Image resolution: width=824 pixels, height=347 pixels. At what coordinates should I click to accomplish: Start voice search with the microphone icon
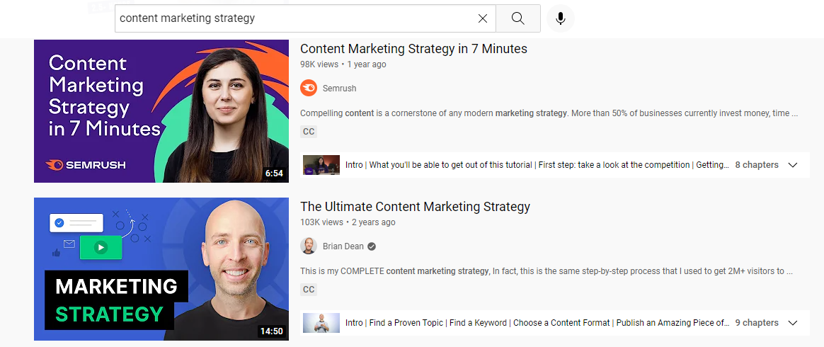(x=560, y=18)
